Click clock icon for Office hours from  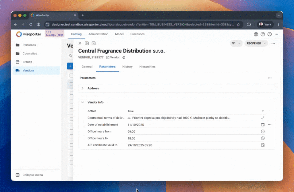[x=263, y=132]
